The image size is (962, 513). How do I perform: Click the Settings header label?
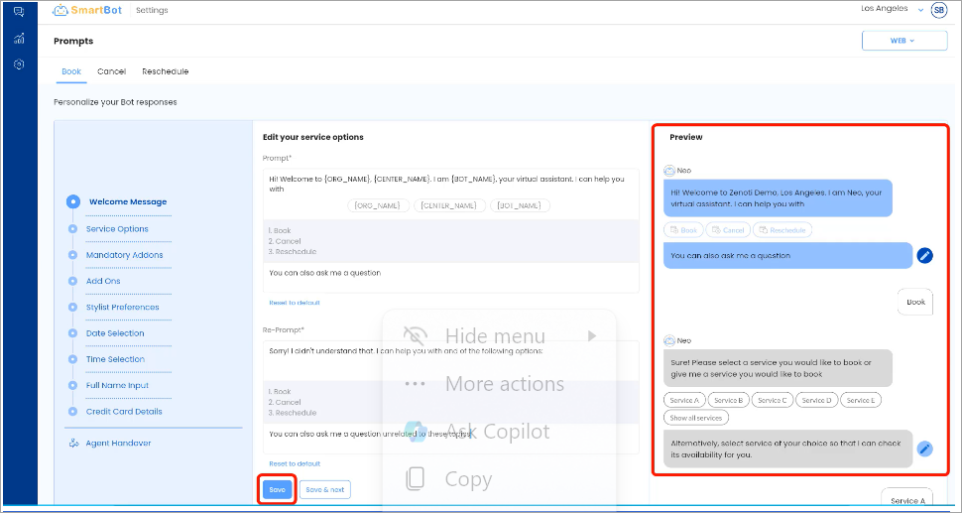click(152, 11)
